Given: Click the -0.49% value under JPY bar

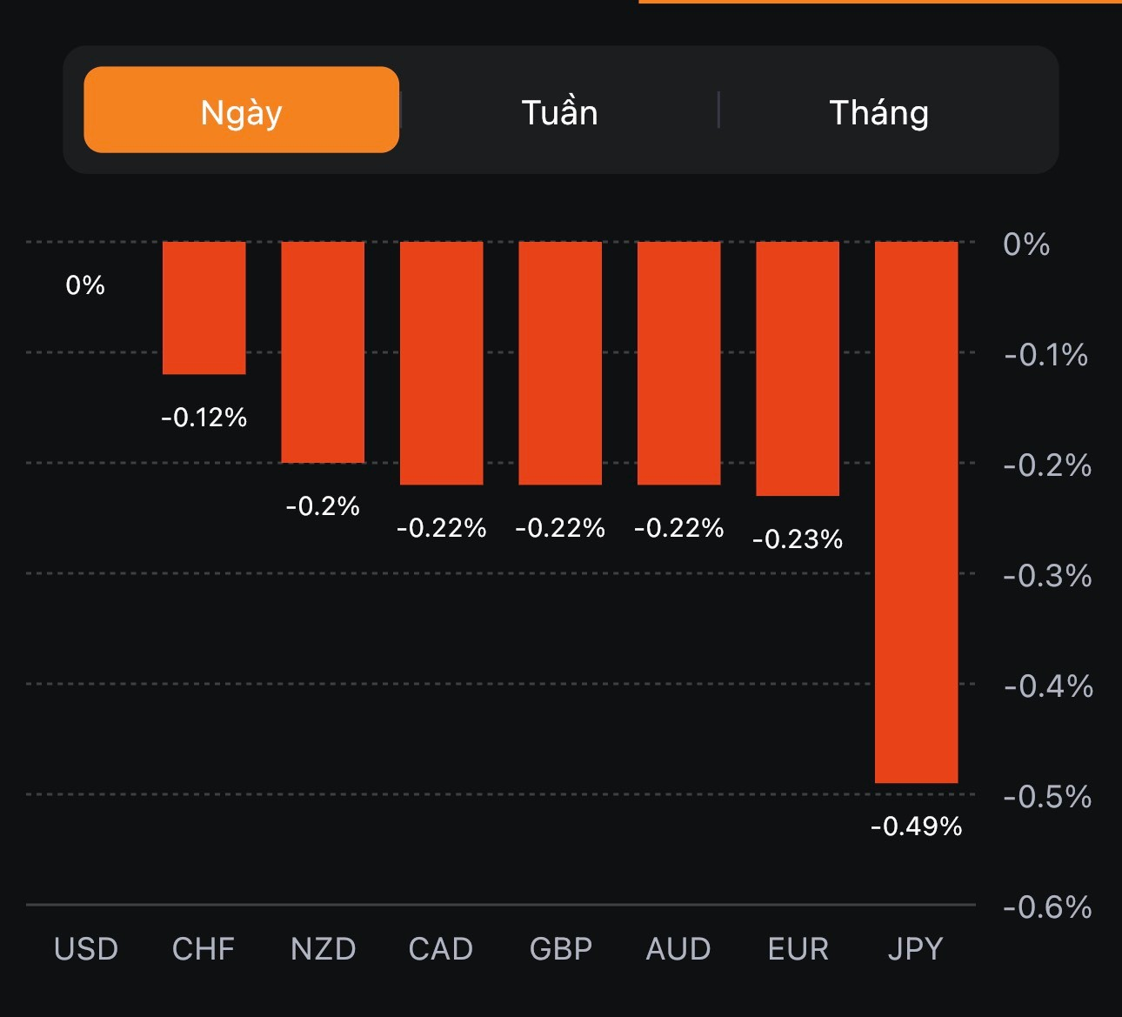Looking at the screenshot, I should [x=916, y=826].
